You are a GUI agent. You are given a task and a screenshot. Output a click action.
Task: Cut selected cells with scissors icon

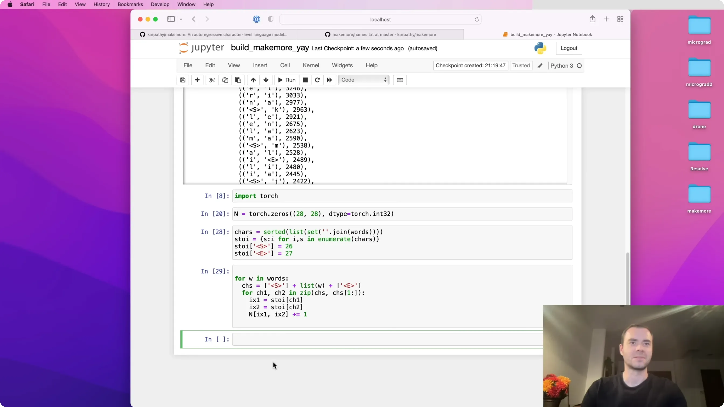click(212, 80)
